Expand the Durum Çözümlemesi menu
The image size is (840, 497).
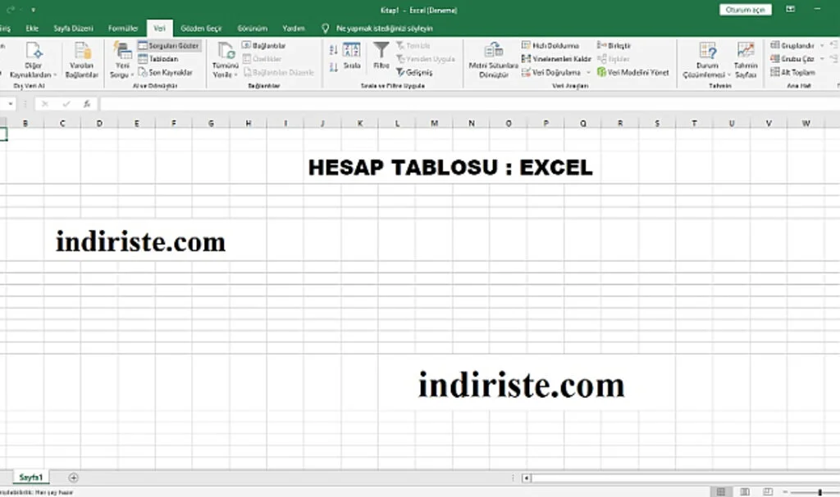point(707,60)
